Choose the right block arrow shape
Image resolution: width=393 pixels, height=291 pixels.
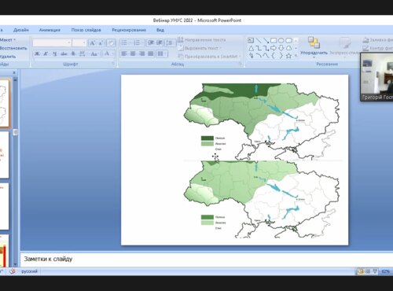pyautogui.click(x=274, y=48)
